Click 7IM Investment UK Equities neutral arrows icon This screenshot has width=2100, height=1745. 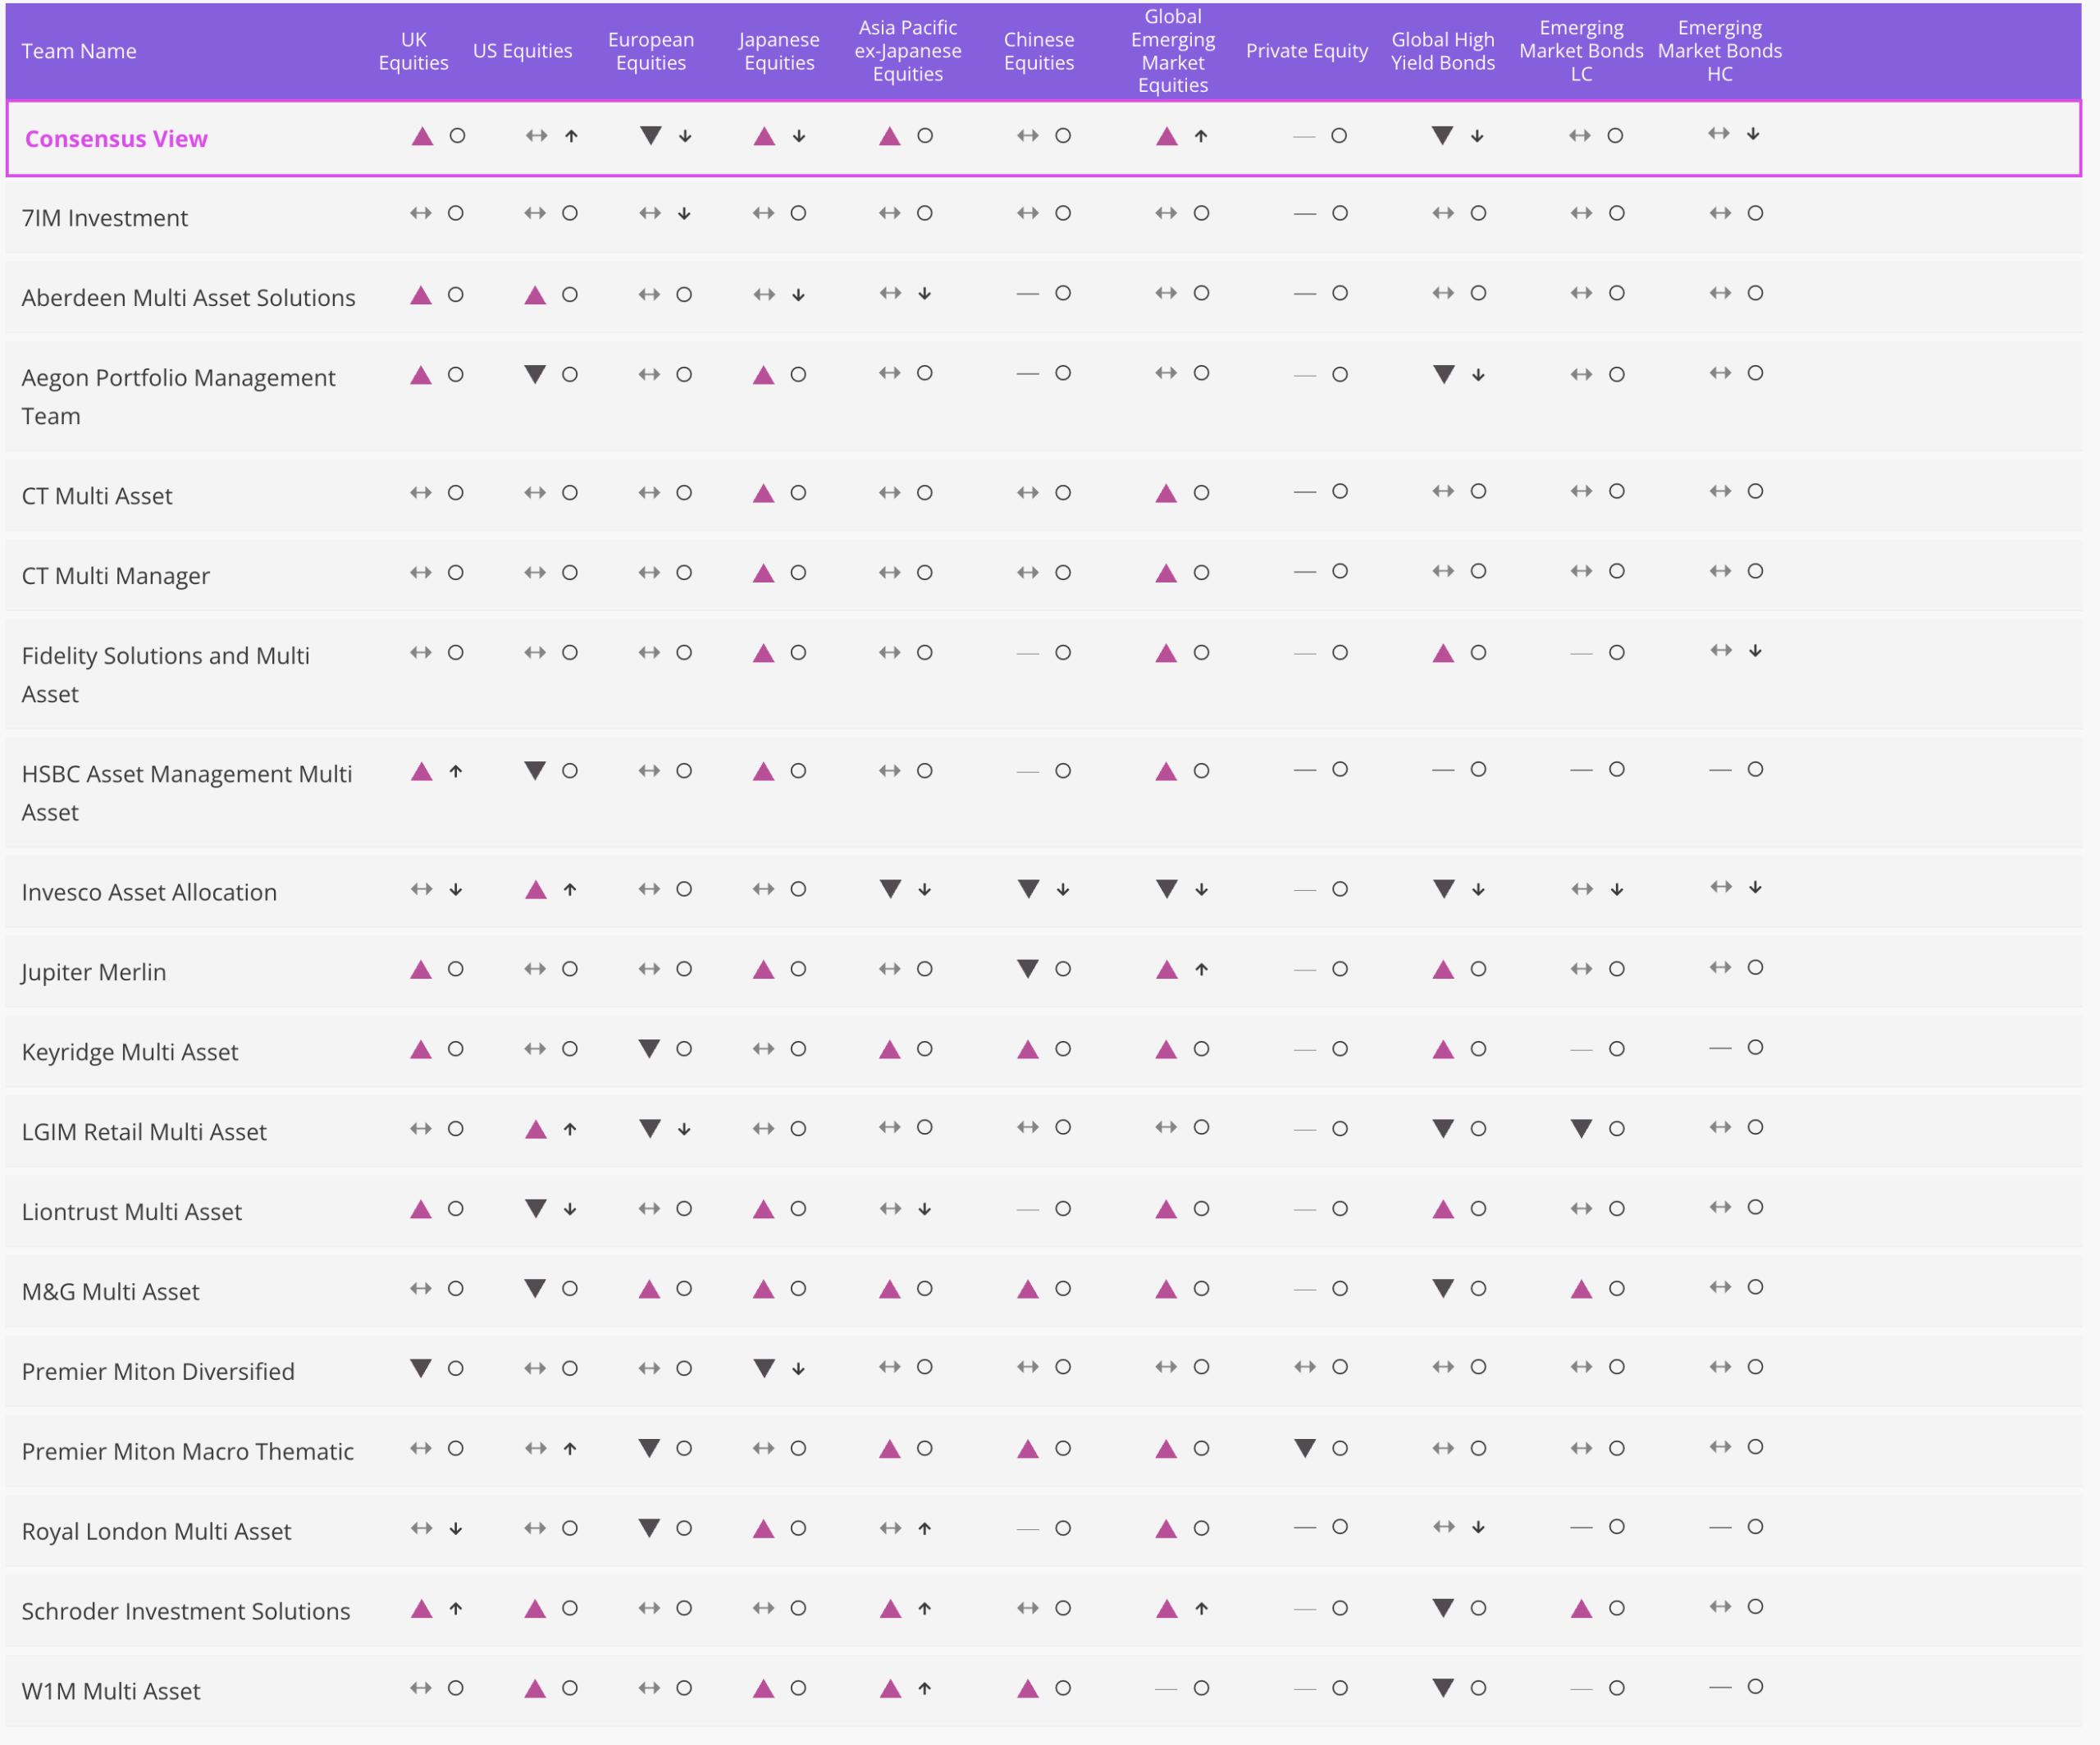click(x=421, y=213)
